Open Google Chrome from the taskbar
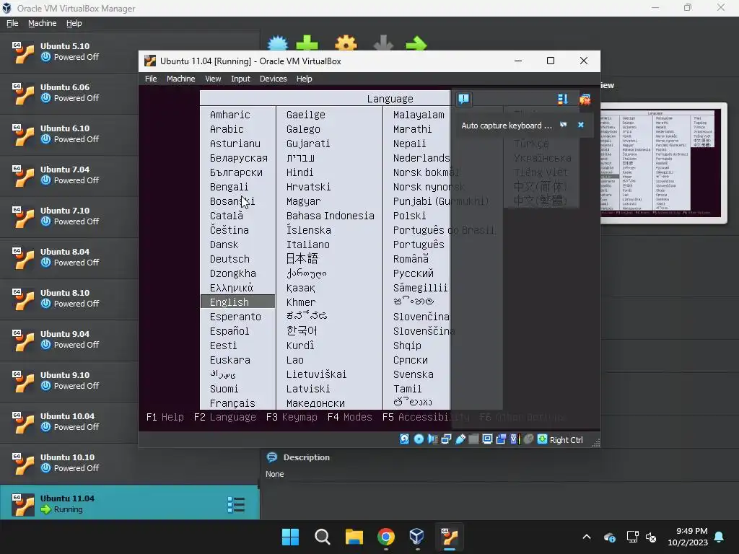The width and height of the screenshot is (739, 554). 385,537
